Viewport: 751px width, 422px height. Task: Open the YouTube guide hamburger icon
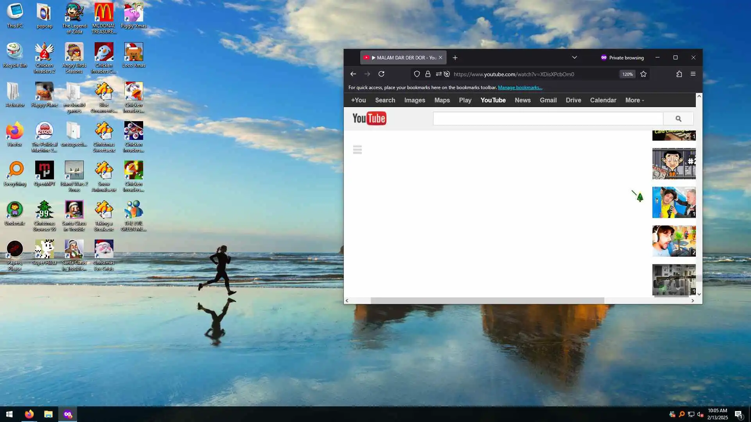(x=357, y=150)
